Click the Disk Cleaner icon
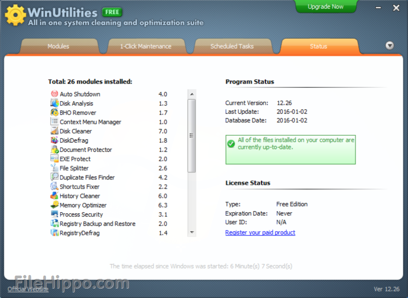Image resolution: width=408 pixels, height=298 pixels. (x=54, y=131)
